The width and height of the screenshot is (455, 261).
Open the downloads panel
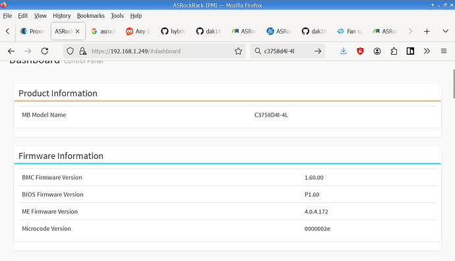pos(344,51)
